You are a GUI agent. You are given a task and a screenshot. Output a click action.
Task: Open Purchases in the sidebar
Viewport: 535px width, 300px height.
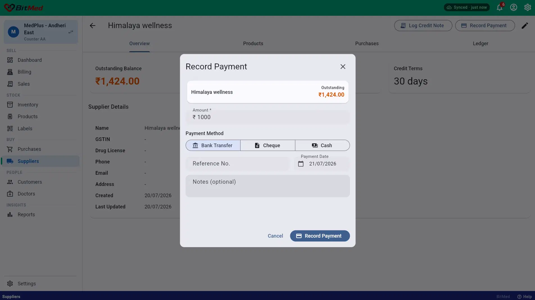[40, 149]
